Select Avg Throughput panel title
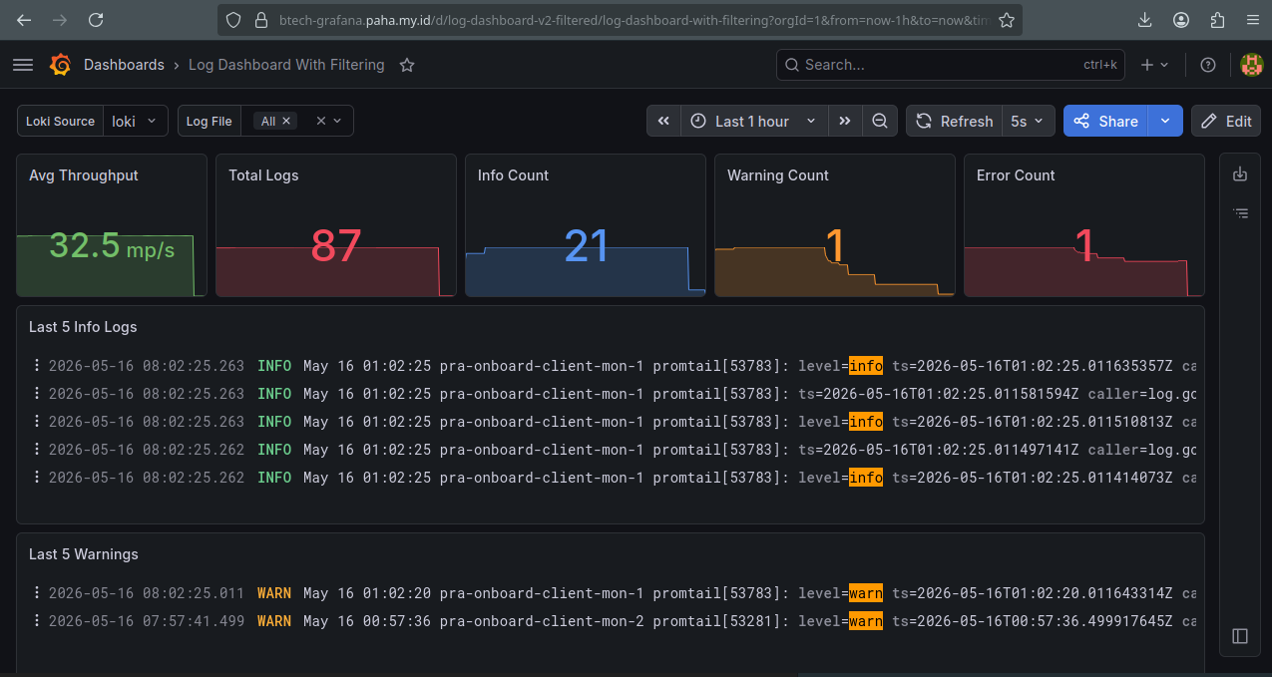This screenshot has height=677, width=1272. click(x=84, y=175)
